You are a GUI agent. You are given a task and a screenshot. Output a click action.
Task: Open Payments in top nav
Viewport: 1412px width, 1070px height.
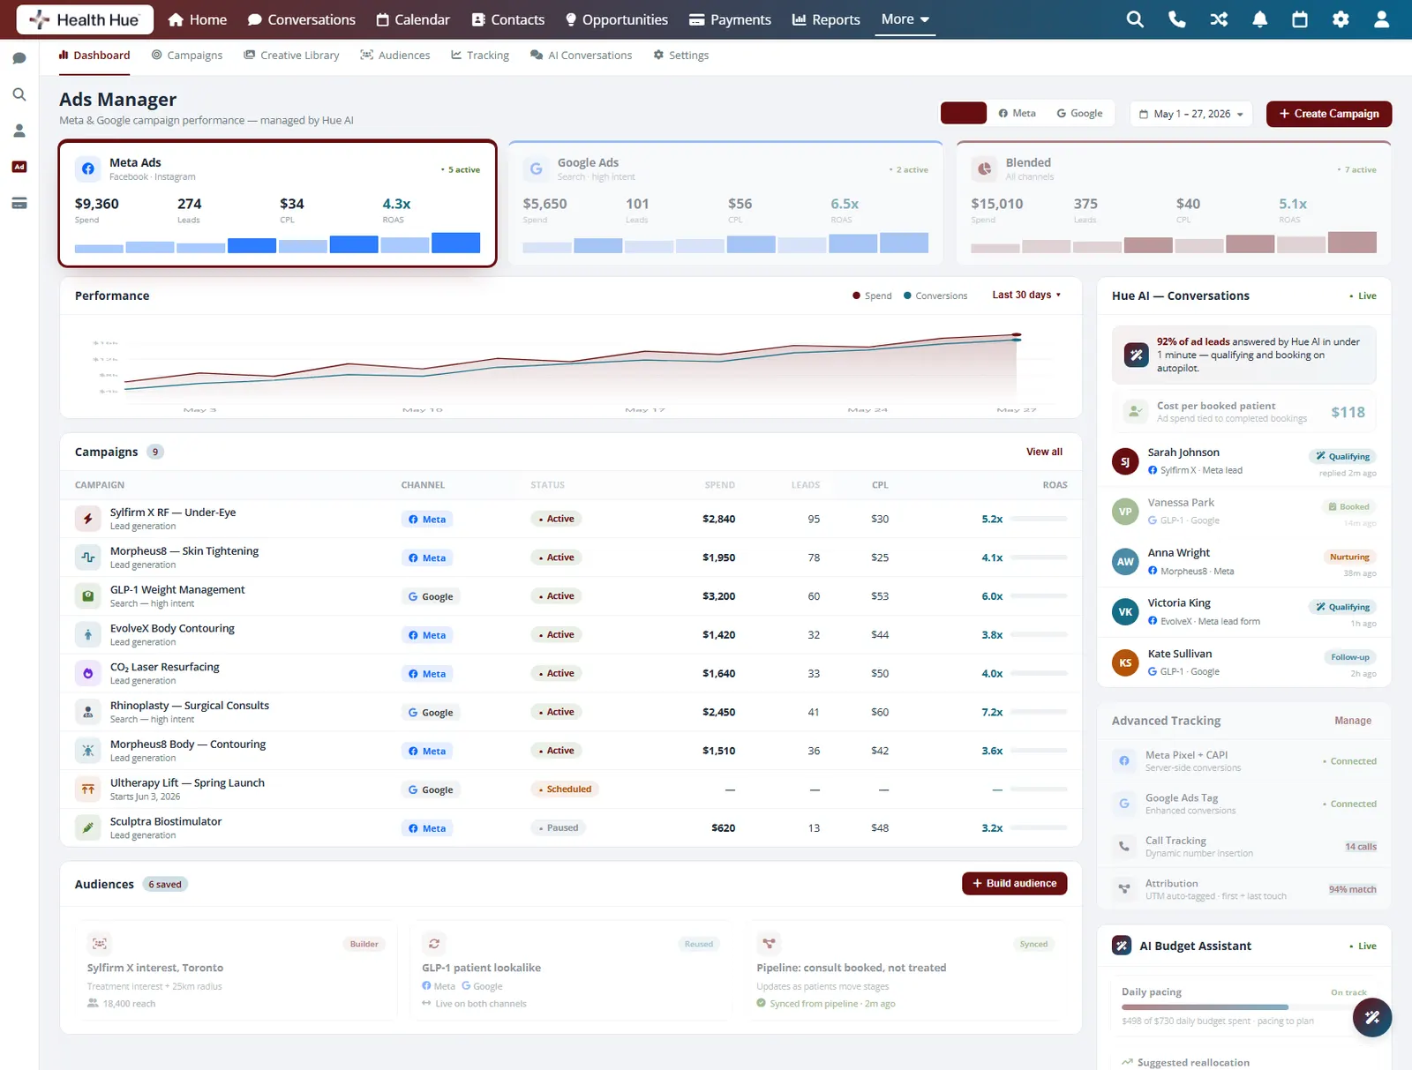[730, 19]
